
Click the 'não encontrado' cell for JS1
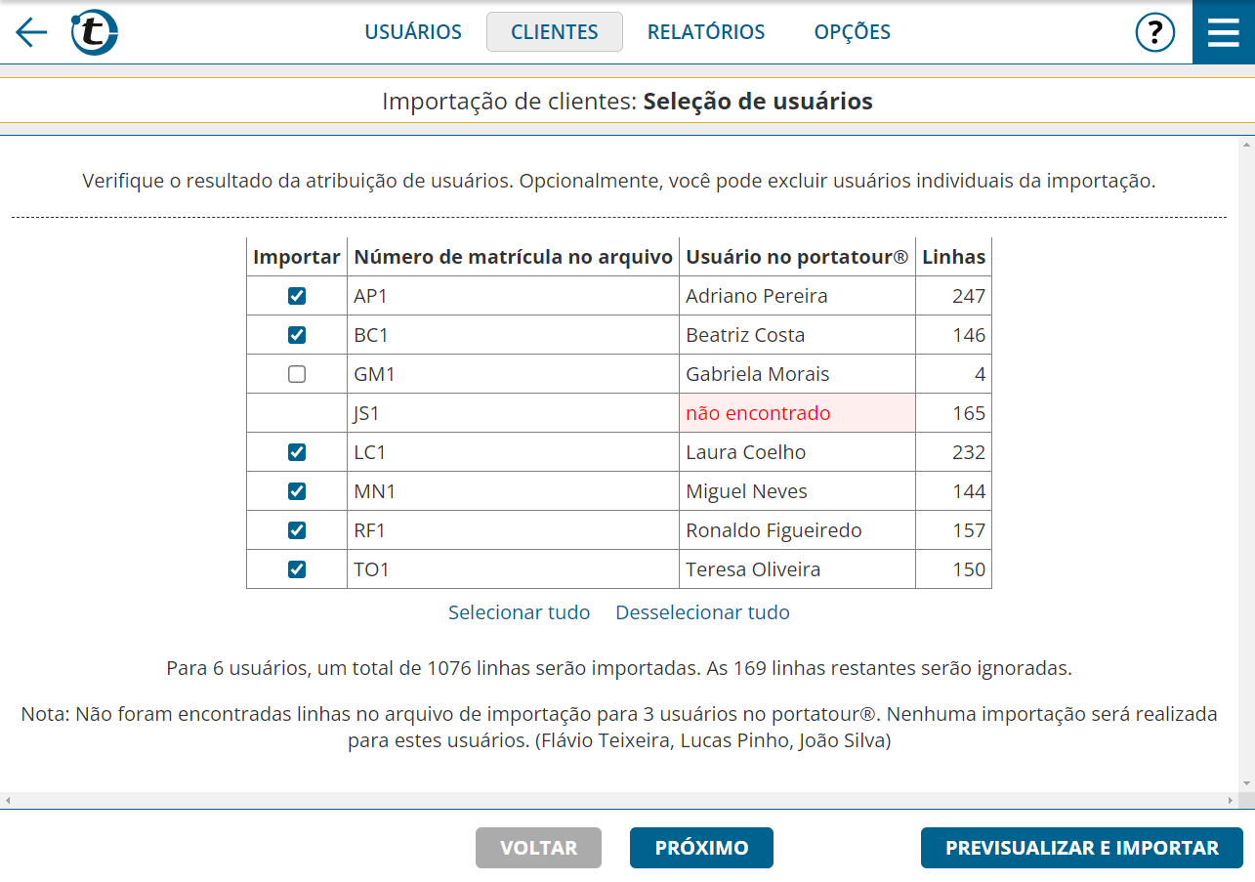797,413
